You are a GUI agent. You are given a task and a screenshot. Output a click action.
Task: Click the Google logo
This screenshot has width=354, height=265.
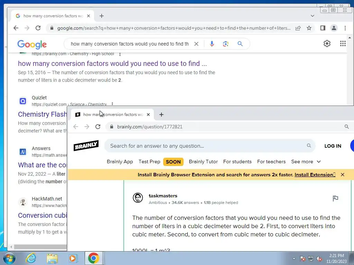32,44
